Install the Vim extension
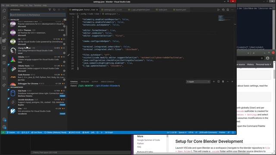The image size is (276, 155). tap(63, 114)
